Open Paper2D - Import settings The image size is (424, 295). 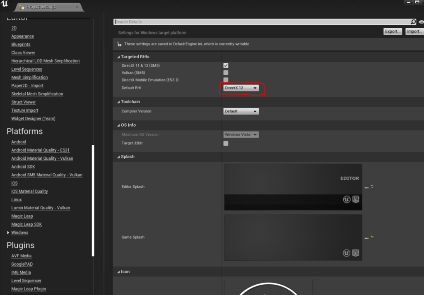(27, 86)
